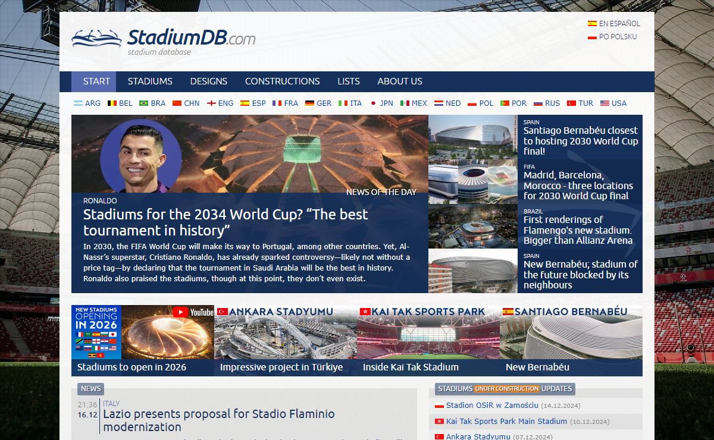
Task: Click Stadiums Under Construction Updates header
Action: pos(505,389)
